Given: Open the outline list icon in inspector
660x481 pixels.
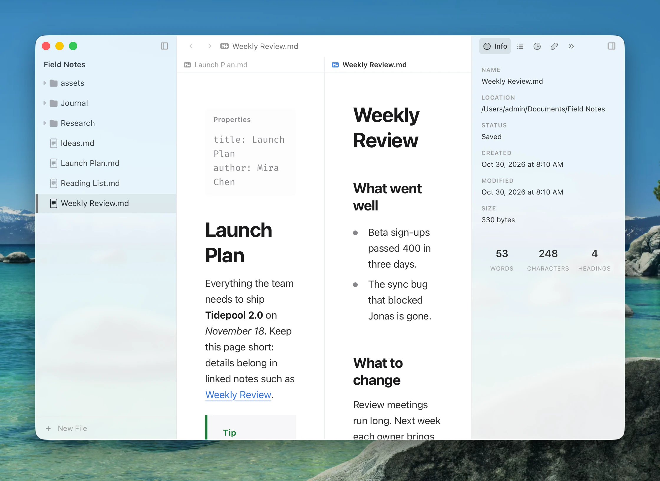Looking at the screenshot, I should coord(520,46).
